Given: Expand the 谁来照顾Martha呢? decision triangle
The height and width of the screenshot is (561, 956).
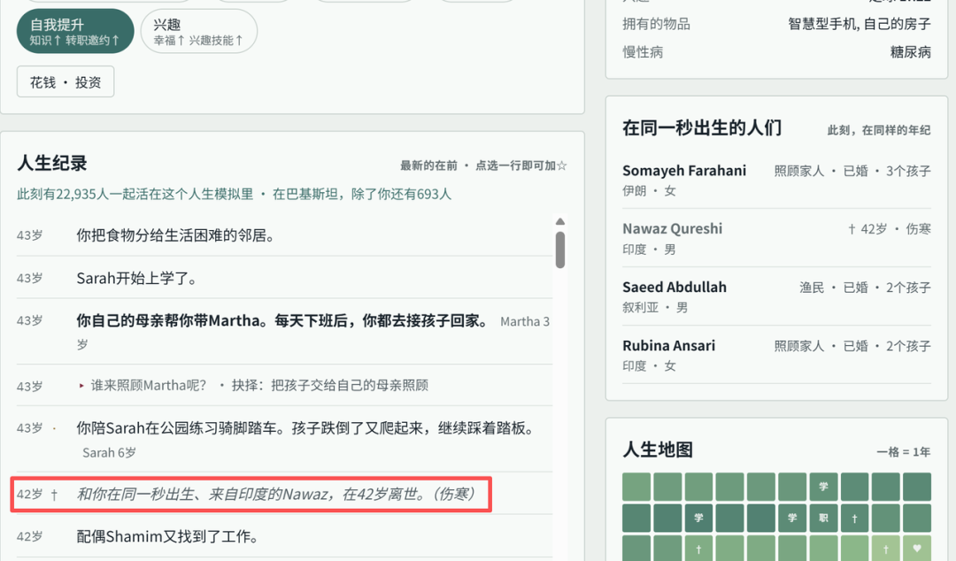Looking at the screenshot, I should pos(81,386).
